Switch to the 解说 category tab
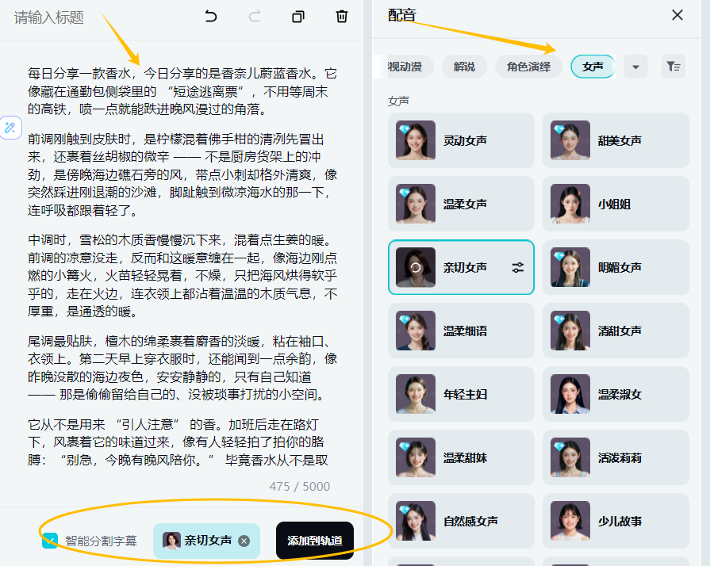The height and width of the screenshot is (566, 710). point(464,67)
